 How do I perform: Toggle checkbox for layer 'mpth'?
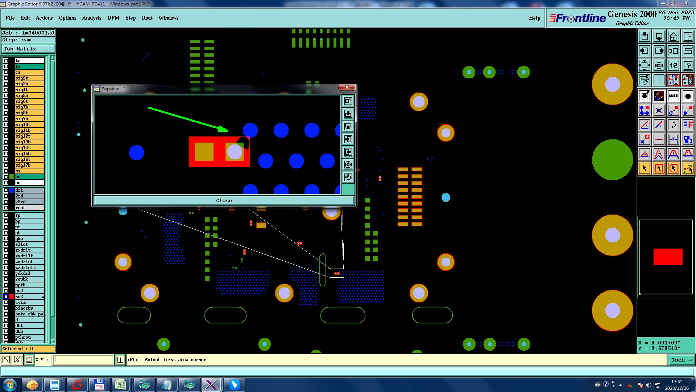[x=6, y=285]
